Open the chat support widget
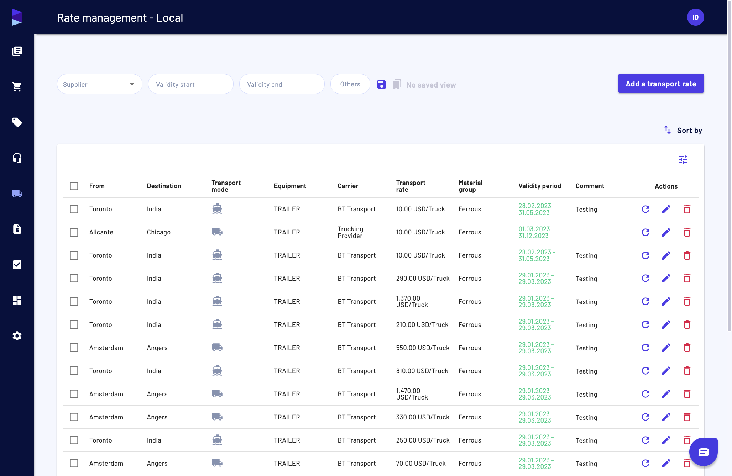Image resolution: width=732 pixels, height=476 pixels. click(704, 452)
